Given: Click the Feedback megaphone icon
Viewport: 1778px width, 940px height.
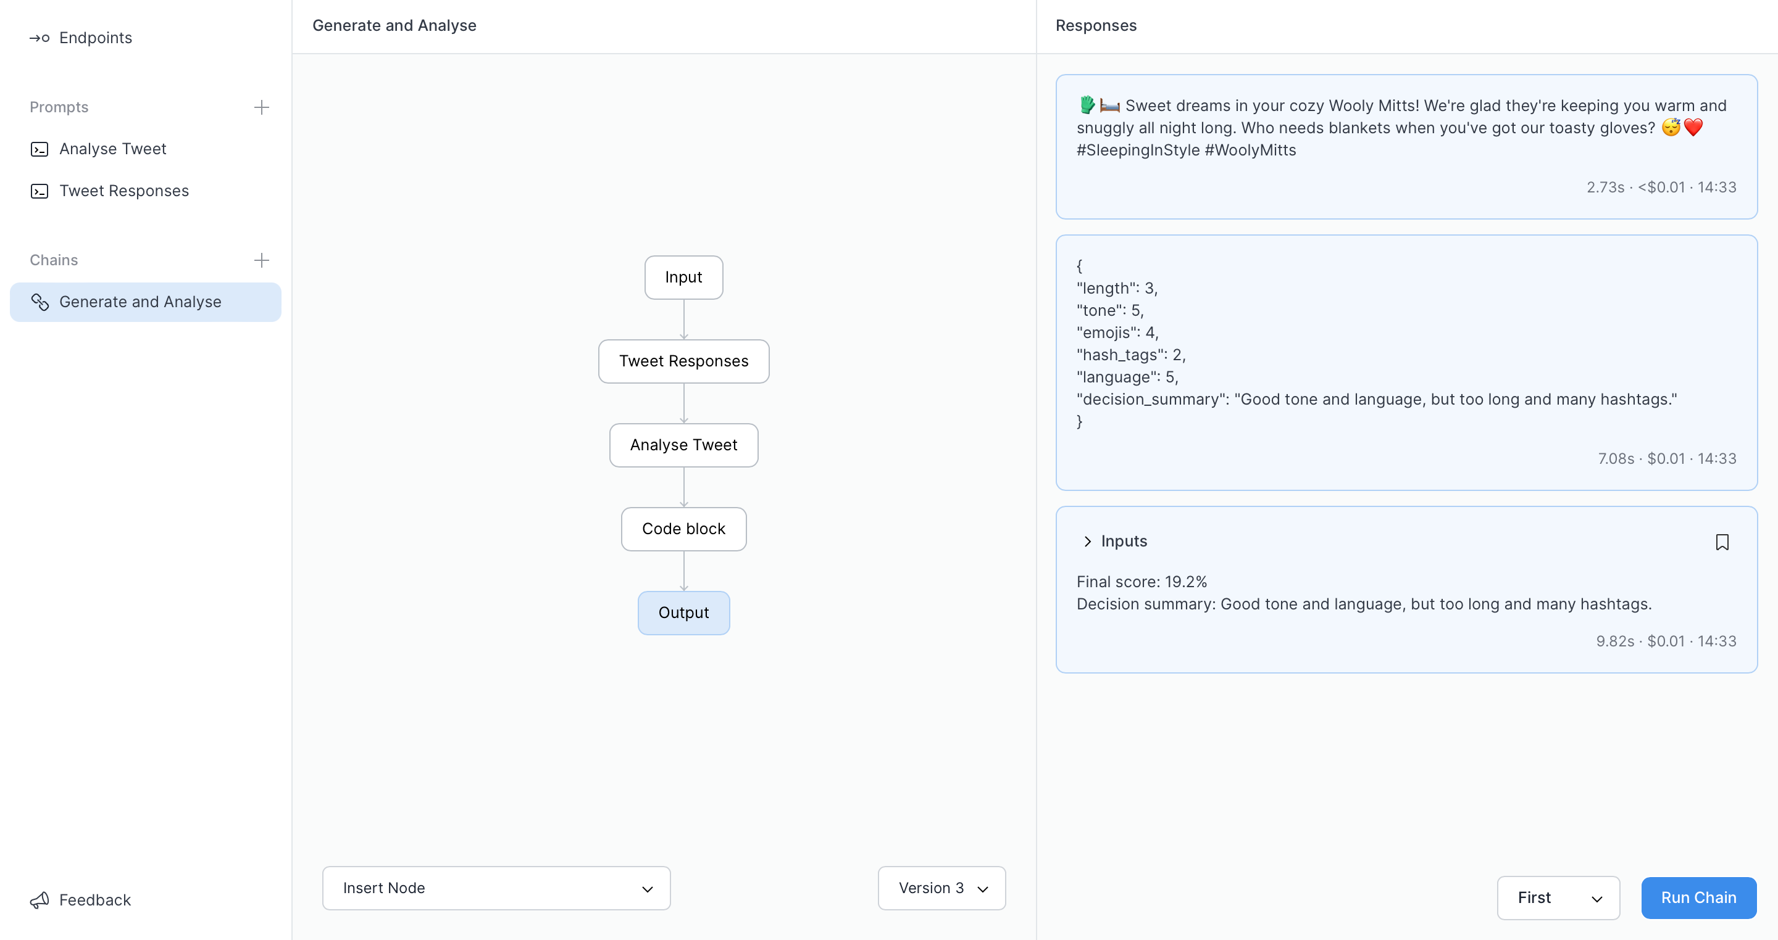Looking at the screenshot, I should (x=40, y=900).
